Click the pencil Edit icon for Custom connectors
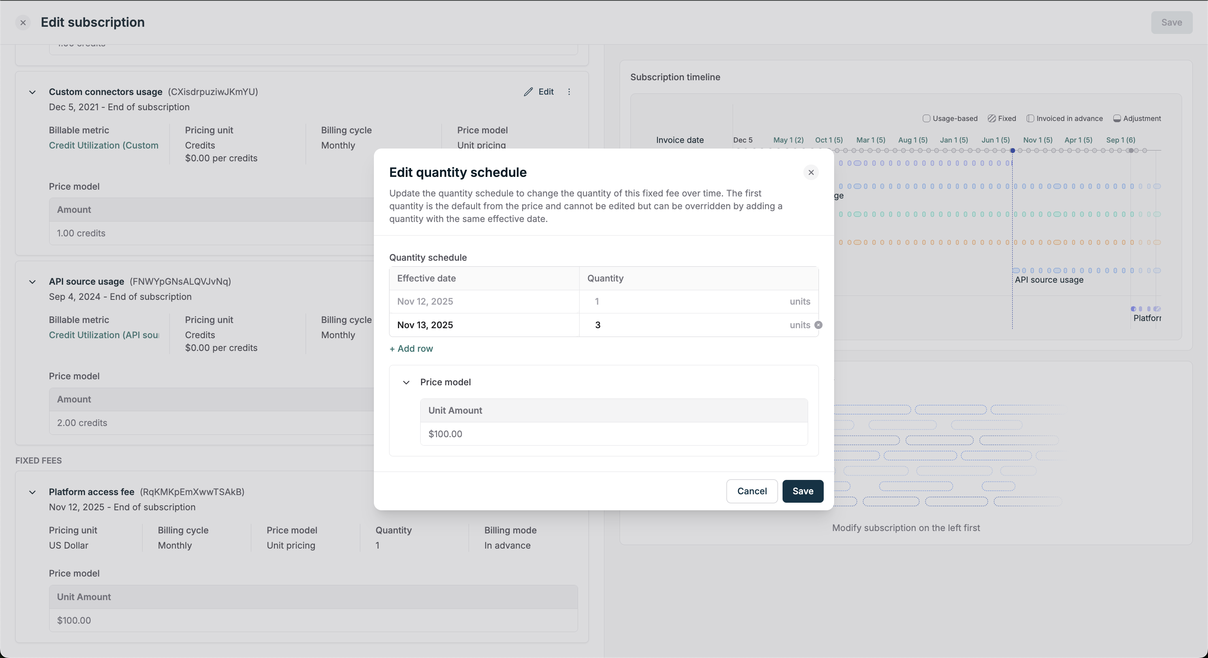This screenshot has height=658, width=1208. (x=528, y=92)
